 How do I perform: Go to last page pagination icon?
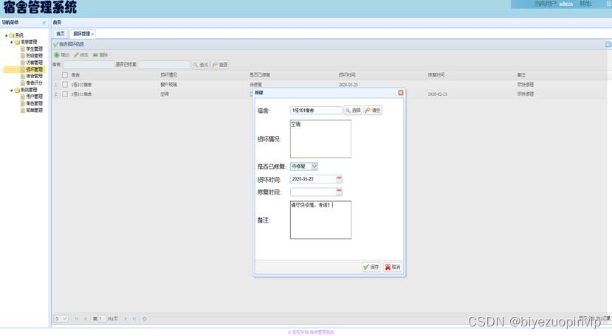[134, 319]
